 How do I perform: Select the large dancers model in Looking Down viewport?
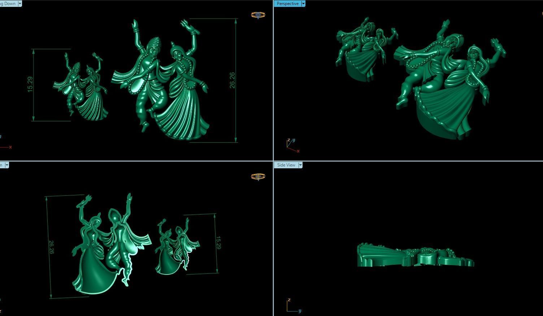(x=161, y=79)
